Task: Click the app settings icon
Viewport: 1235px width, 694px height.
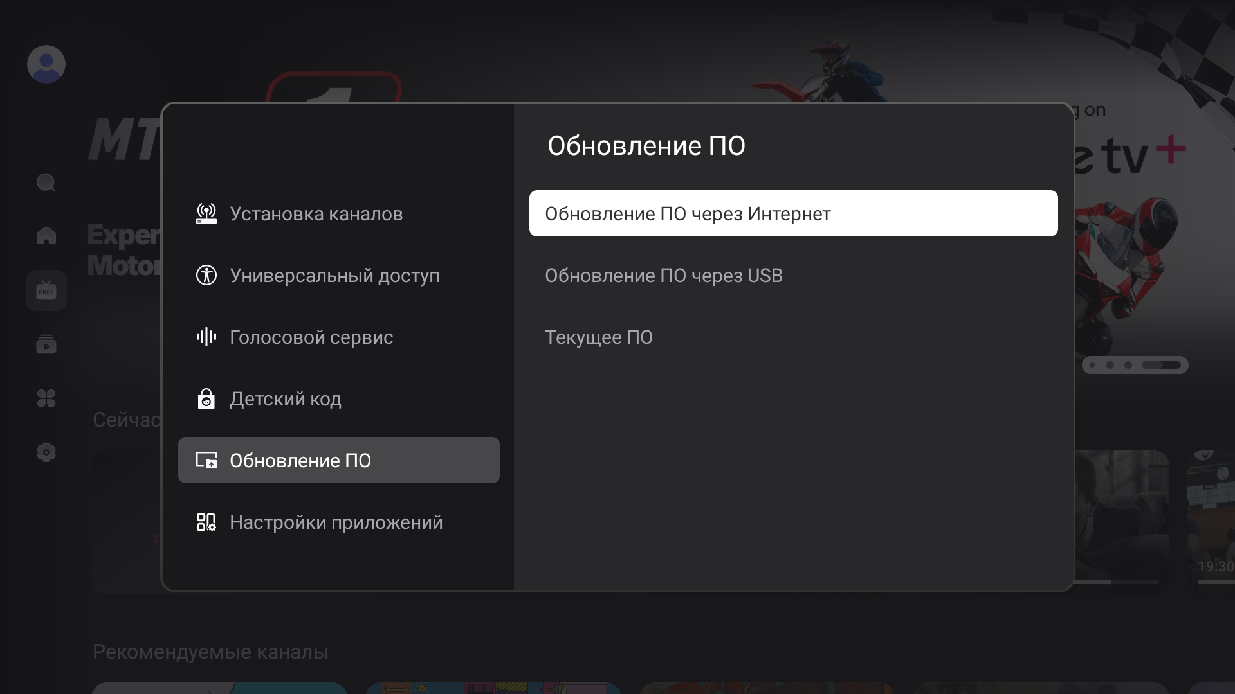Action: point(206,522)
